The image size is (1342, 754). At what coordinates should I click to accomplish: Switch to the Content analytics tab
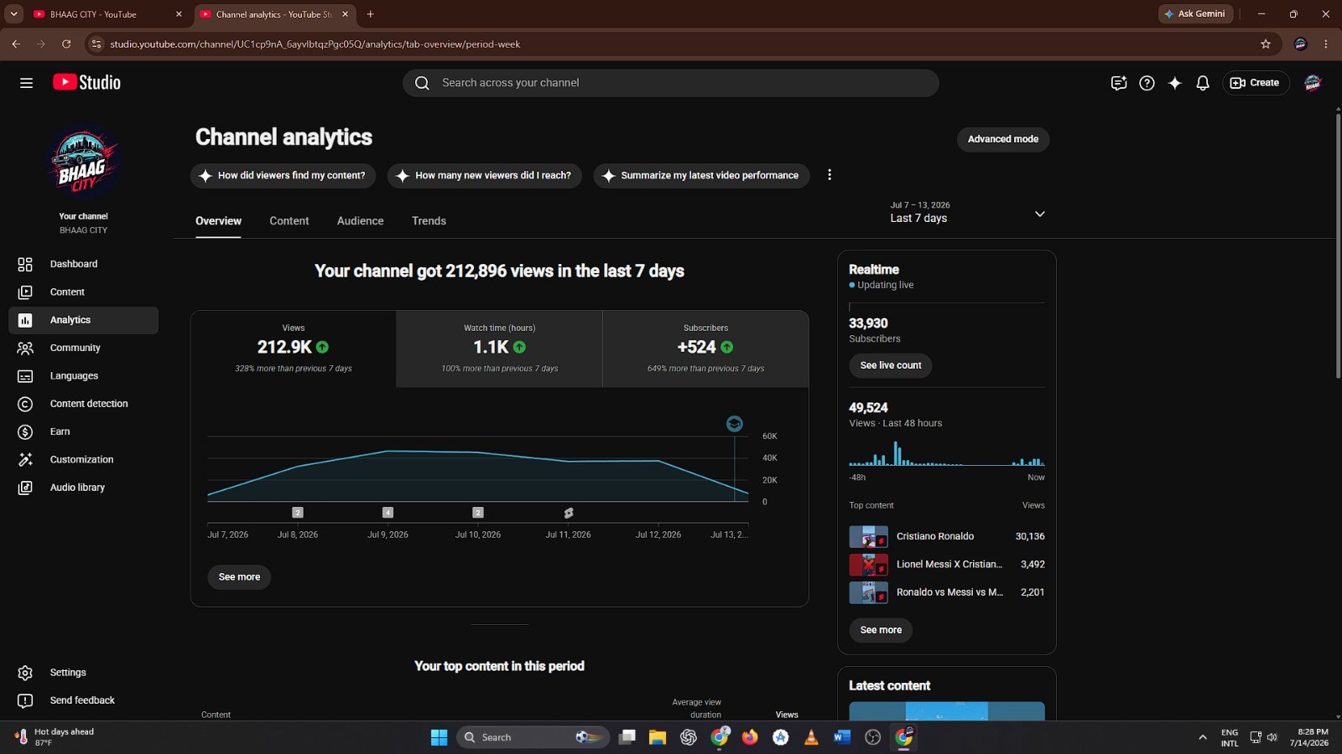click(289, 221)
